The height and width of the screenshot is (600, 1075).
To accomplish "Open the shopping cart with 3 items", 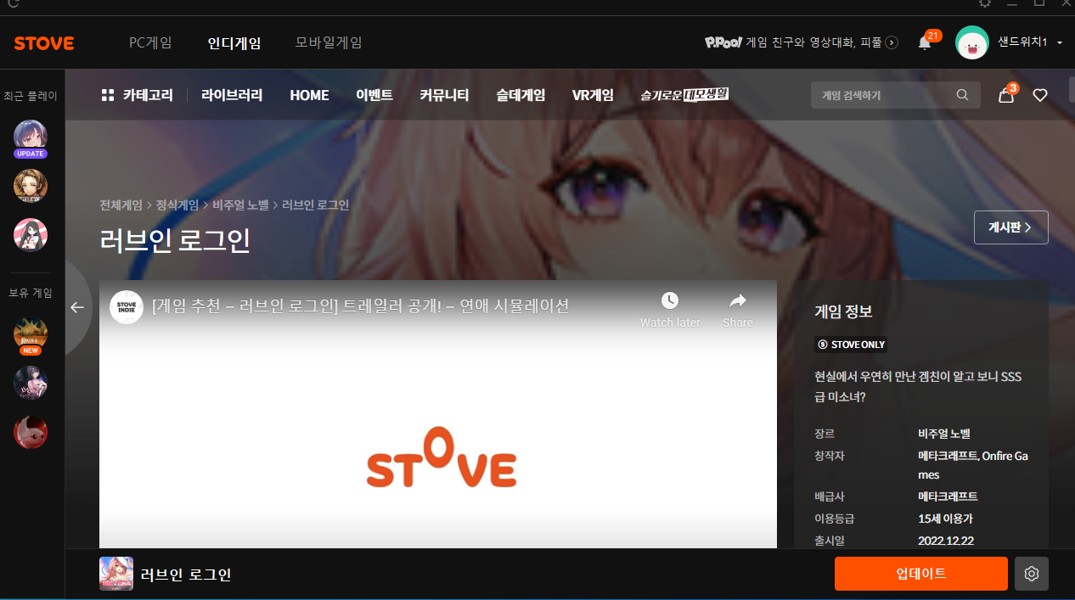I will [1006, 94].
